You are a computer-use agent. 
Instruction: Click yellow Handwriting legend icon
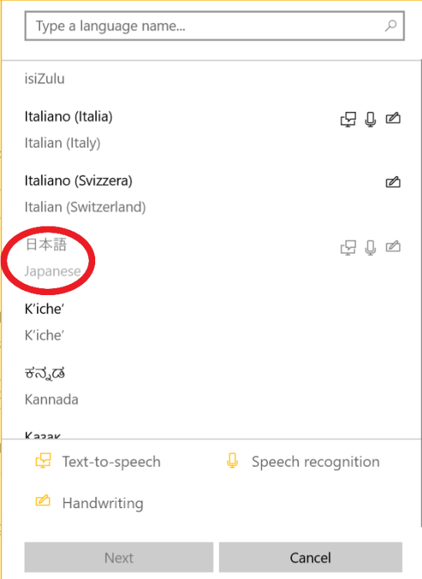(x=43, y=500)
